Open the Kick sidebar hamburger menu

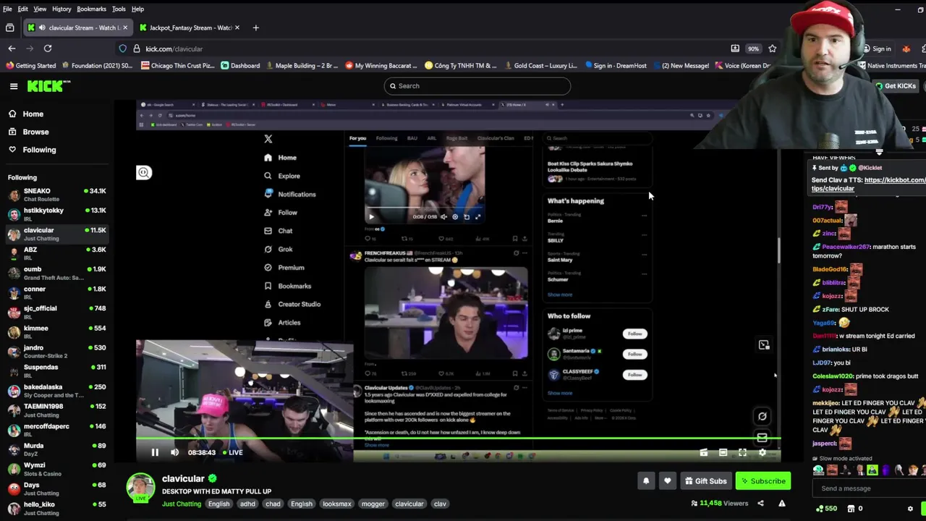(x=13, y=86)
